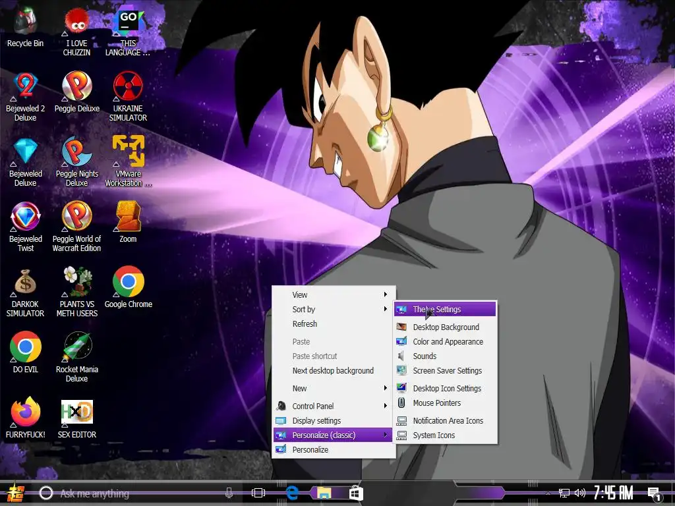Select the Rocket Mania Deluxe icon

(76, 358)
